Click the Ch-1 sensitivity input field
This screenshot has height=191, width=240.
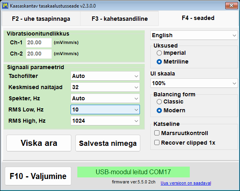[39, 42]
